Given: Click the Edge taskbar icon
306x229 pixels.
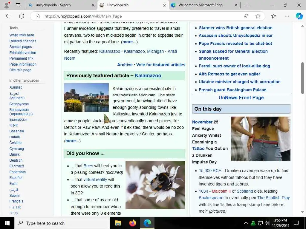Looking at the screenshot, I should (147, 223).
